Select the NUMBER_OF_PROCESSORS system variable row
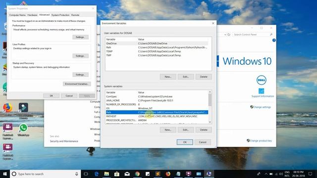The height and width of the screenshot is (178, 317). point(157,104)
